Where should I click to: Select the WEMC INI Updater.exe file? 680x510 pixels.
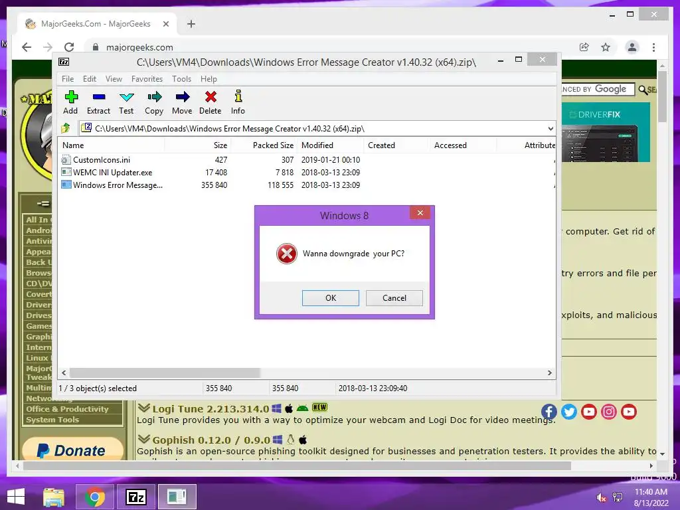[x=112, y=172]
